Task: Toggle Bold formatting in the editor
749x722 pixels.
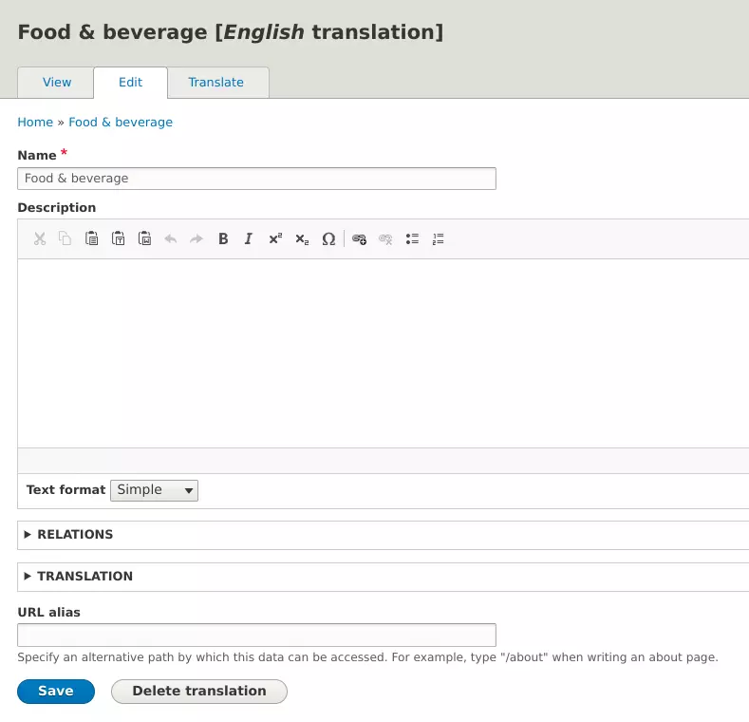Action: pos(223,239)
